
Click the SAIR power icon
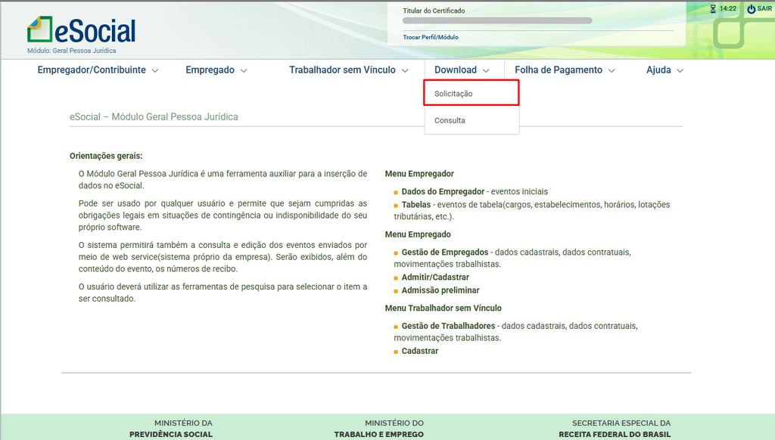click(x=751, y=9)
